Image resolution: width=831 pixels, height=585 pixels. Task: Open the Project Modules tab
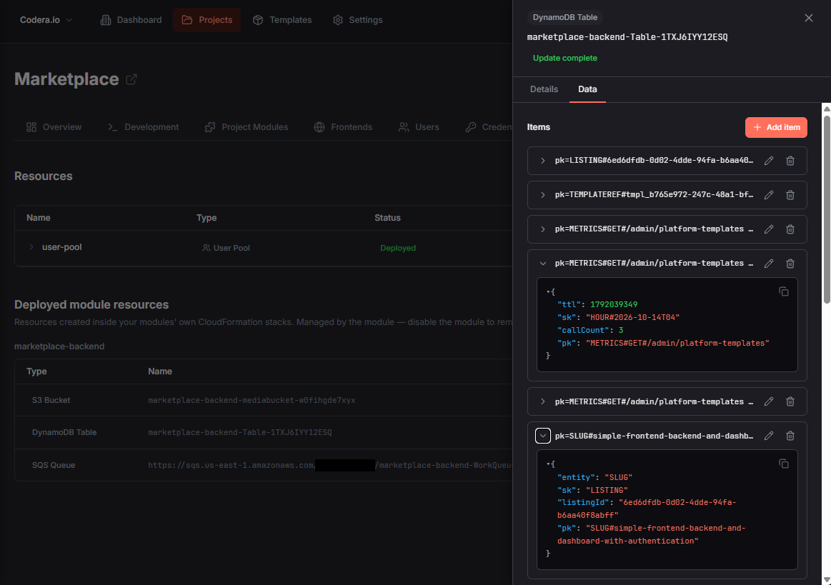[247, 127]
